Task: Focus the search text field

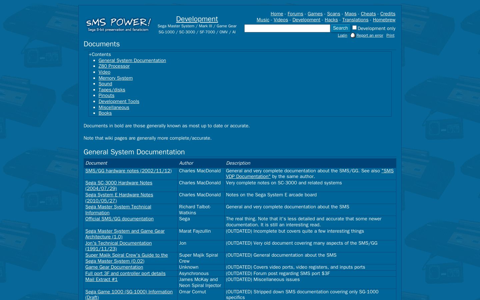Action: [x=287, y=28]
